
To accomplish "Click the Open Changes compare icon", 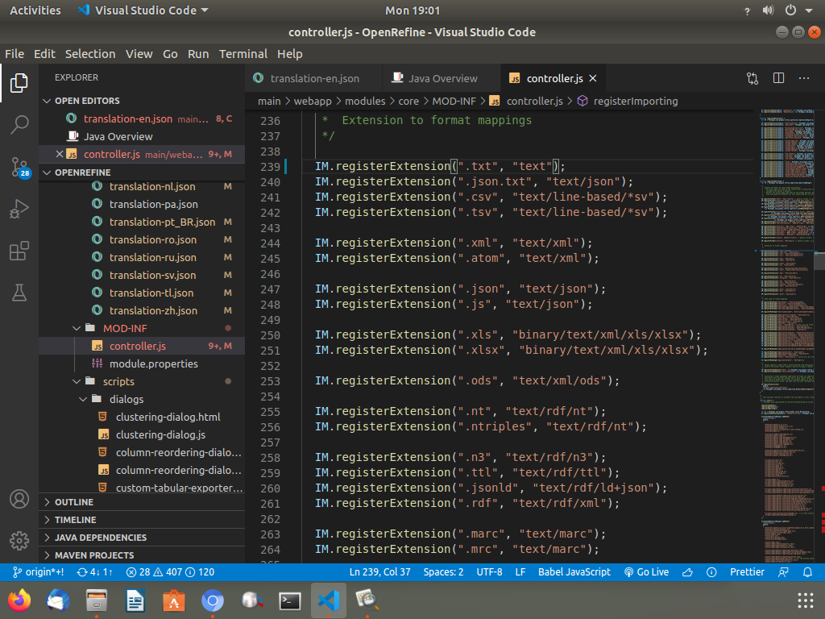I will [752, 78].
